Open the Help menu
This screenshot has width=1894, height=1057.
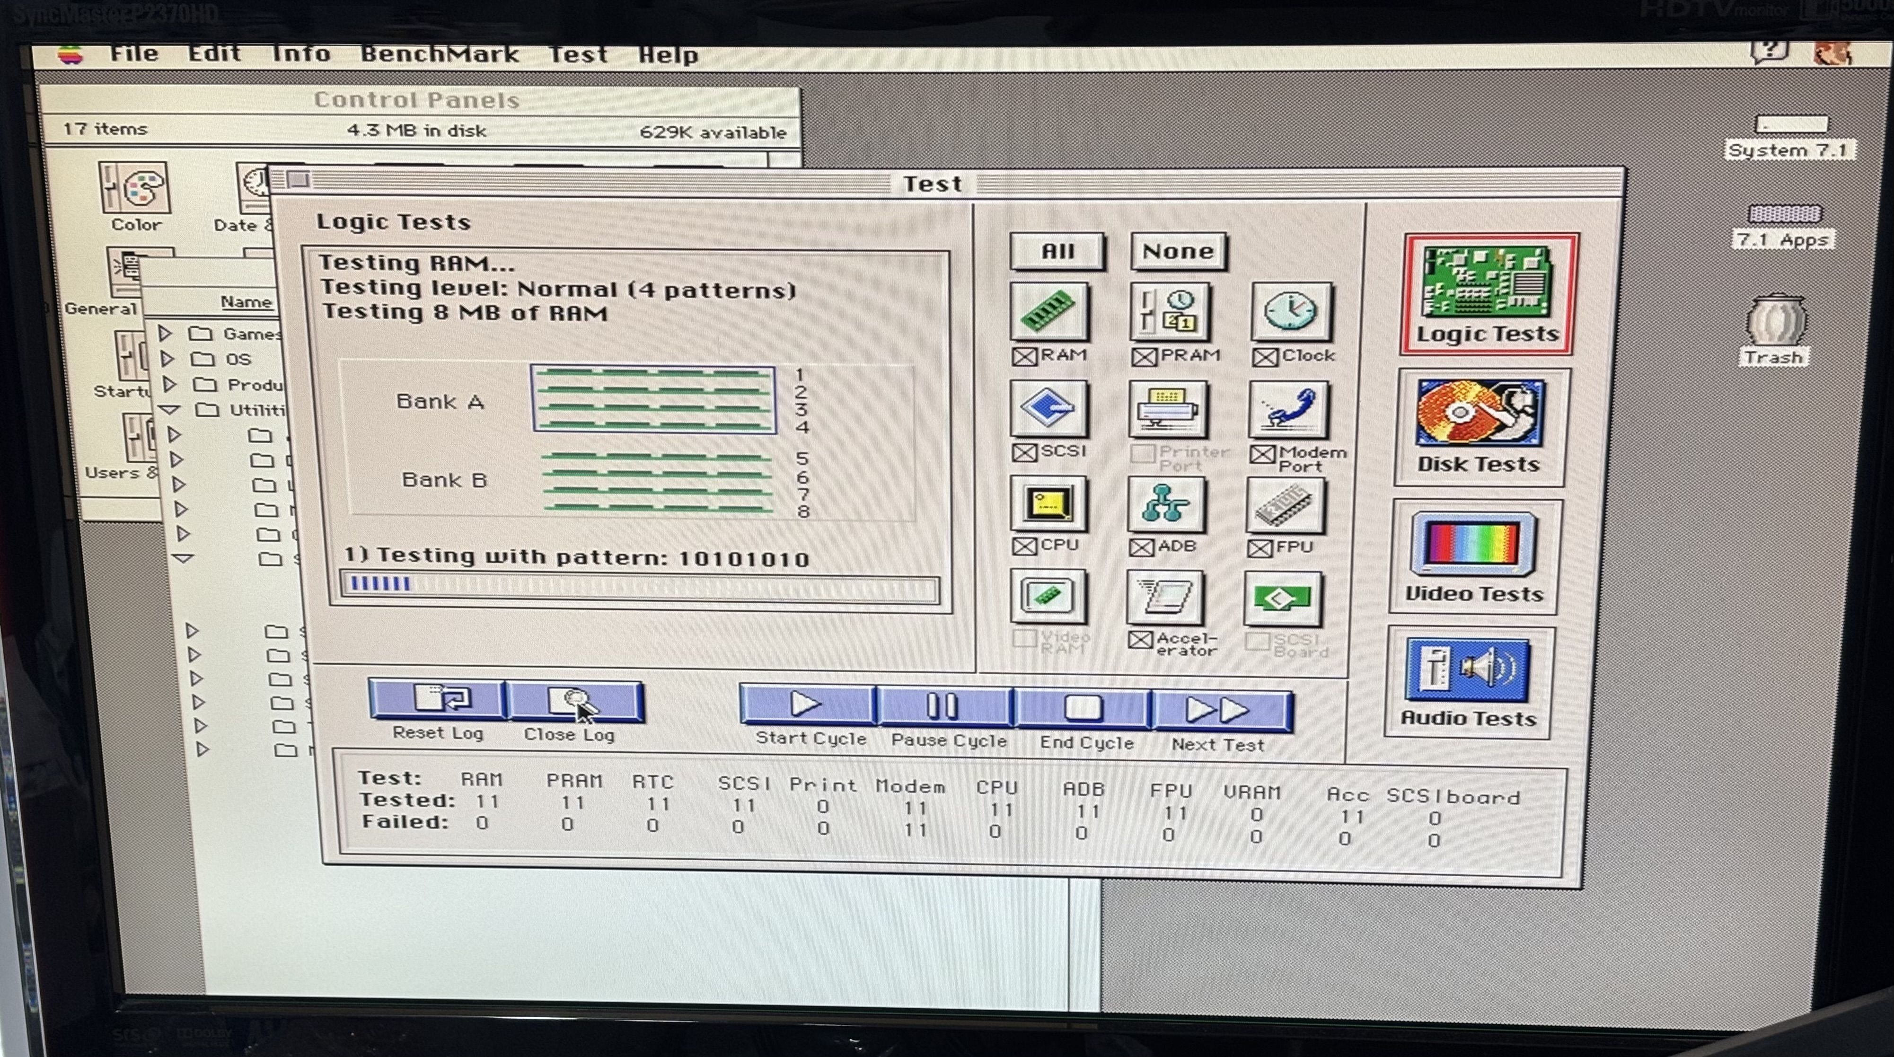coord(668,55)
